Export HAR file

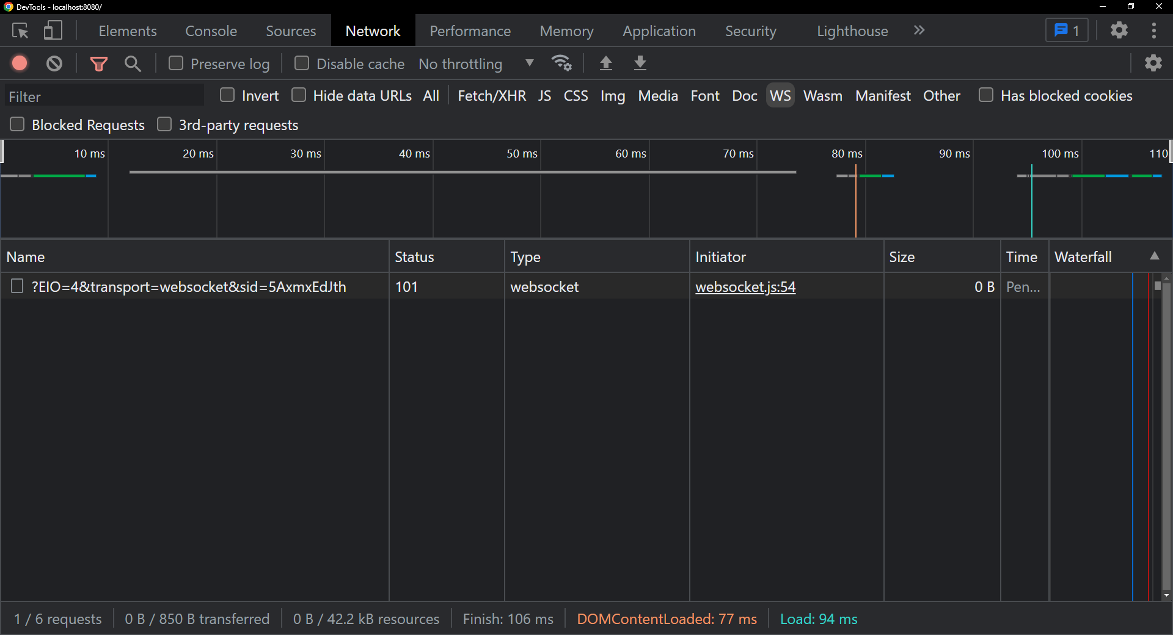[x=639, y=63]
